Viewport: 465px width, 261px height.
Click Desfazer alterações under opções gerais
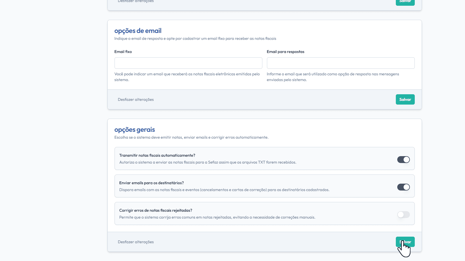tap(136, 242)
